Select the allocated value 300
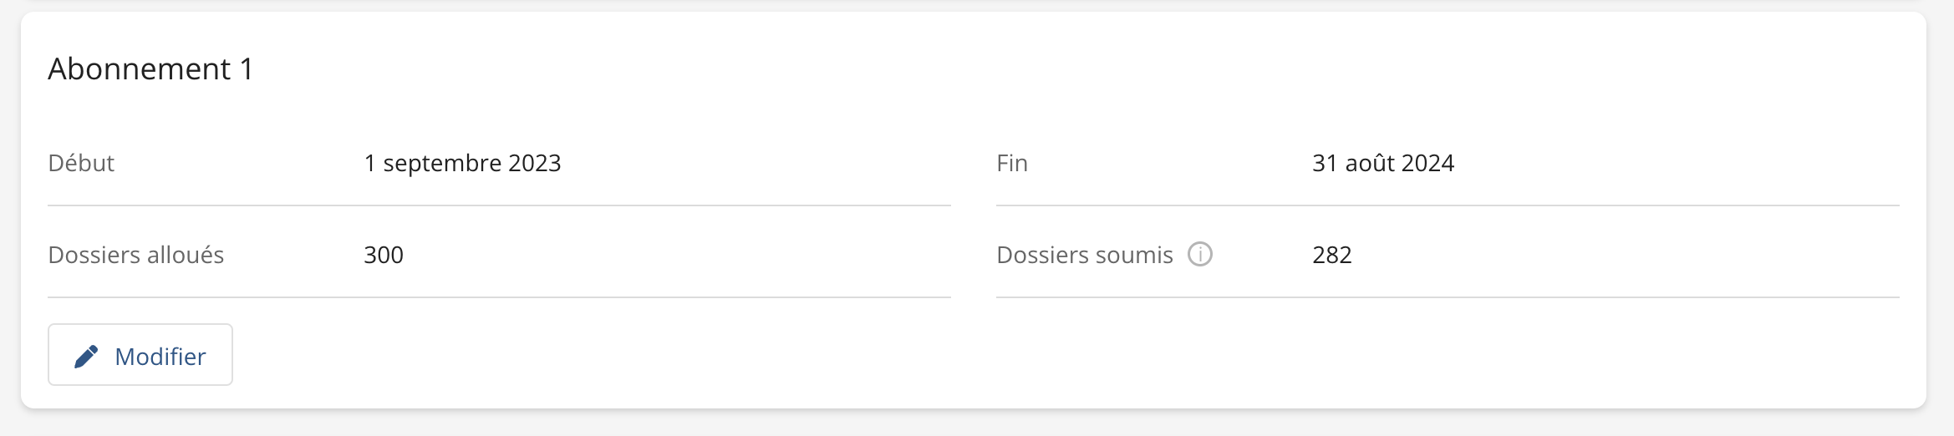Viewport: 1954px width, 436px height. (384, 255)
